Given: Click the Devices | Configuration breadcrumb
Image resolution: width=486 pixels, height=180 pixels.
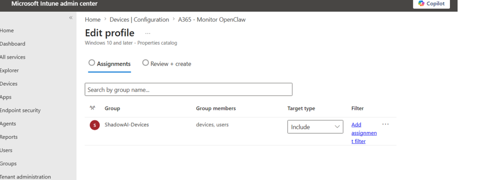Looking at the screenshot, I should (x=140, y=20).
